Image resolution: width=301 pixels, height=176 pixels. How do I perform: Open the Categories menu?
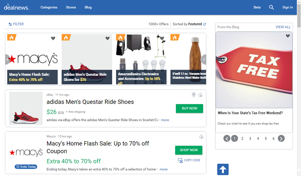(49, 7)
